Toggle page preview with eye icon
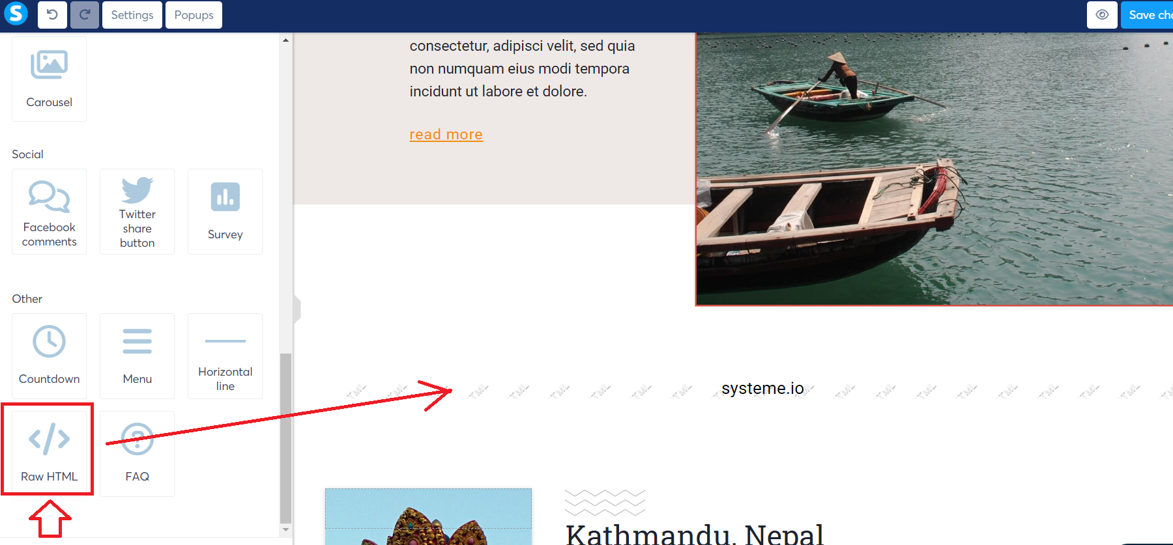The width and height of the screenshot is (1173, 545). (1102, 15)
